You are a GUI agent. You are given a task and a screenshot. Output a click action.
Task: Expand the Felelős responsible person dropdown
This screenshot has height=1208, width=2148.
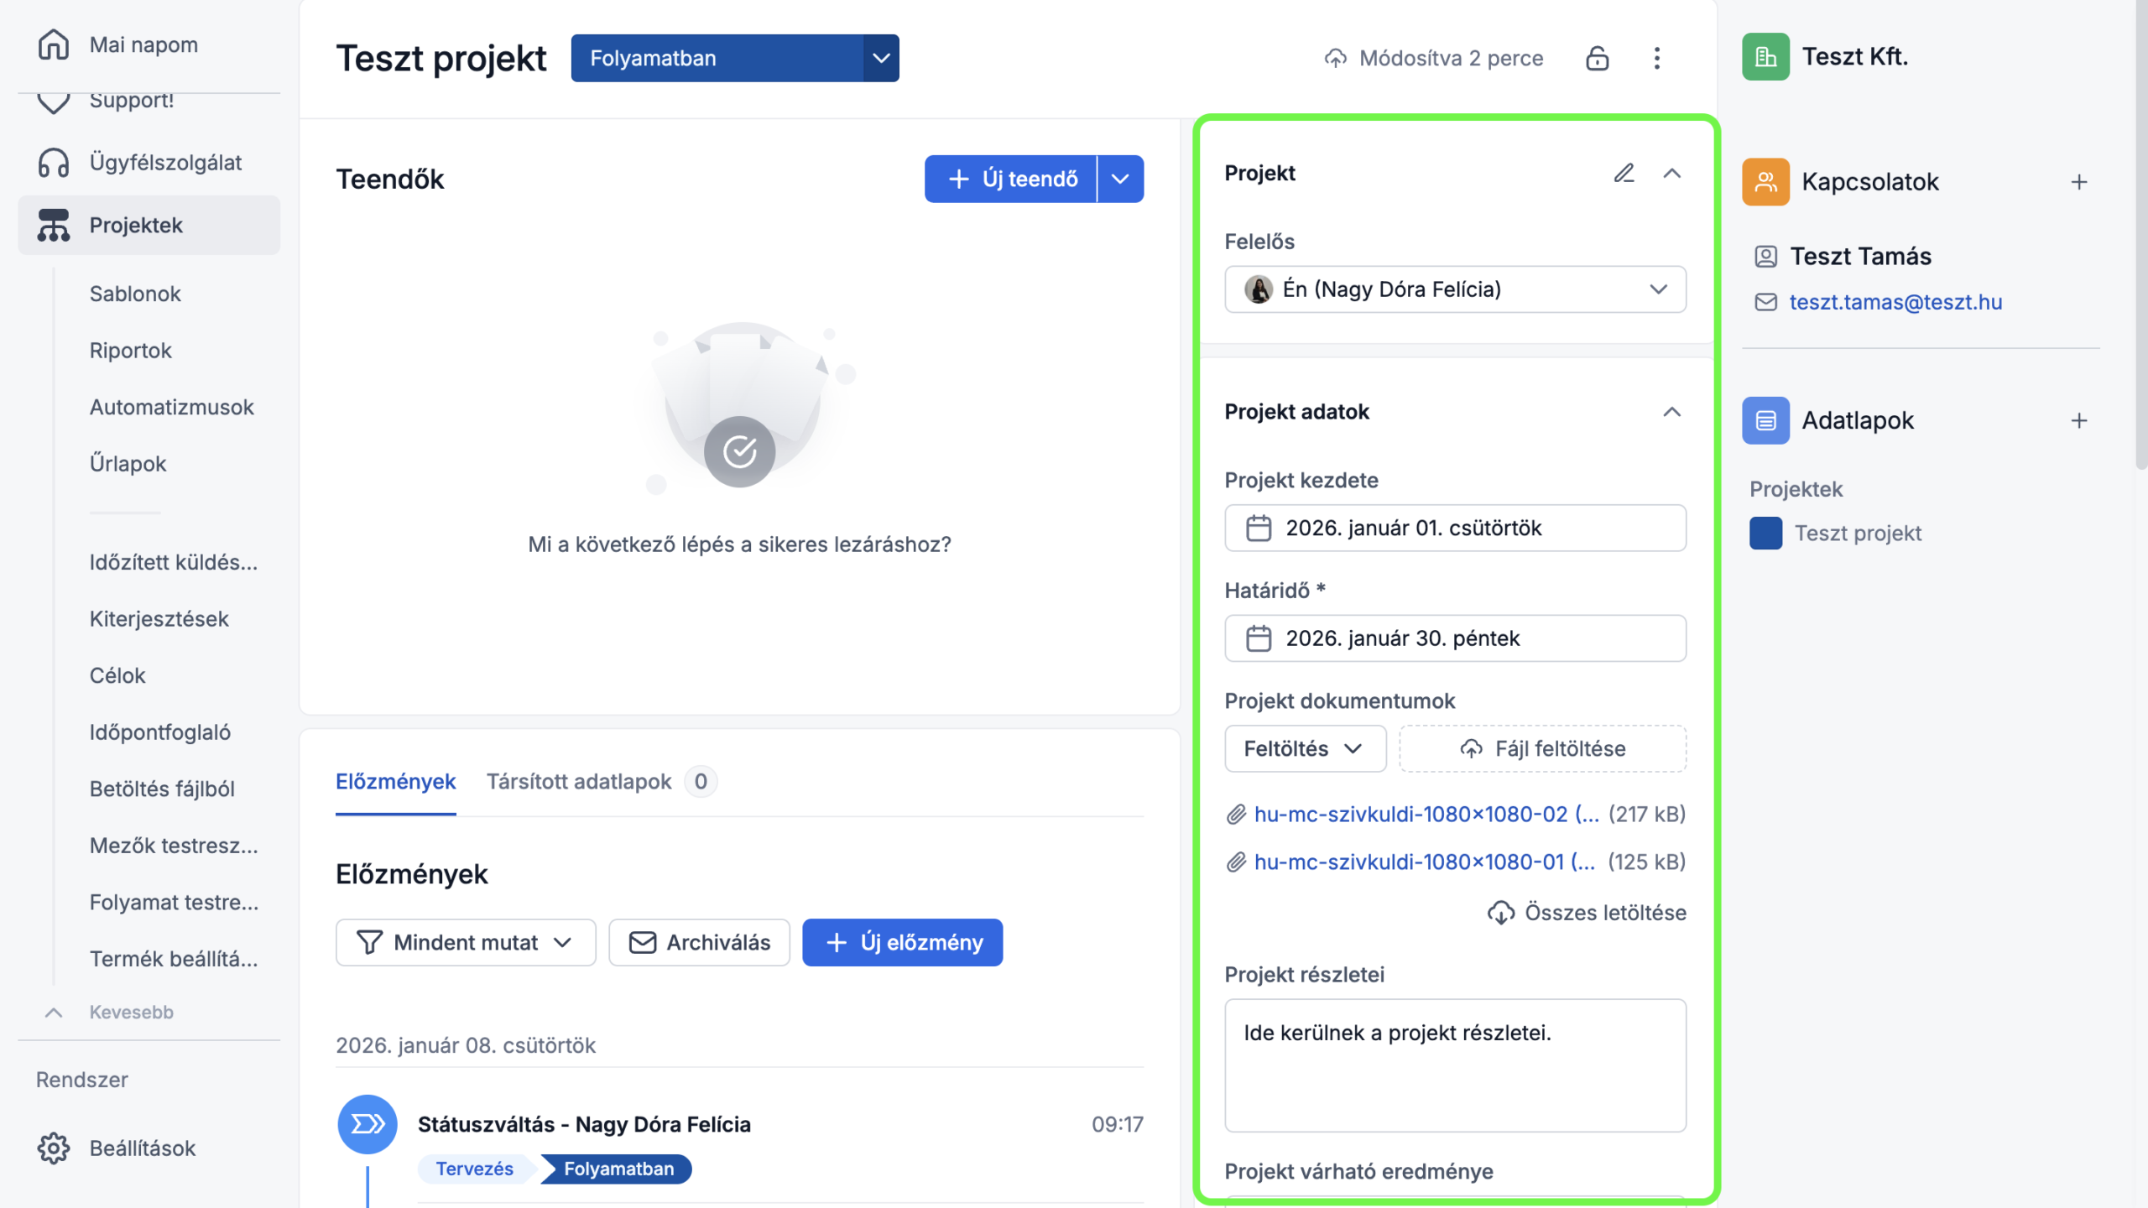click(x=1658, y=289)
